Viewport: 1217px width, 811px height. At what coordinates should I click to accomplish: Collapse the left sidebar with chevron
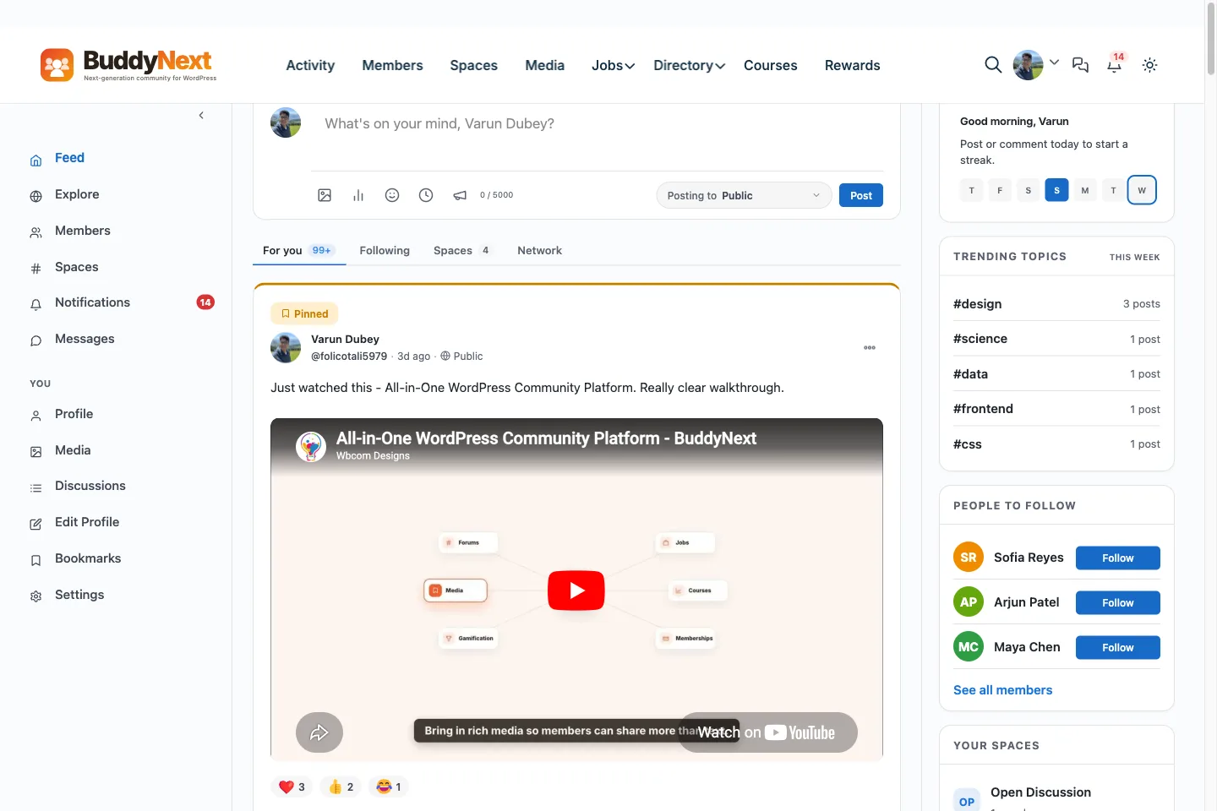coord(201,115)
